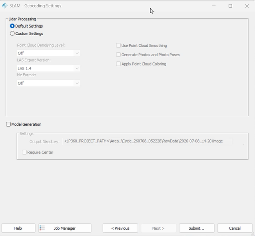Viewport: 255px width, 236px height.
Task: Choose the Custom Settings radio option
Action: coord(12,34)
